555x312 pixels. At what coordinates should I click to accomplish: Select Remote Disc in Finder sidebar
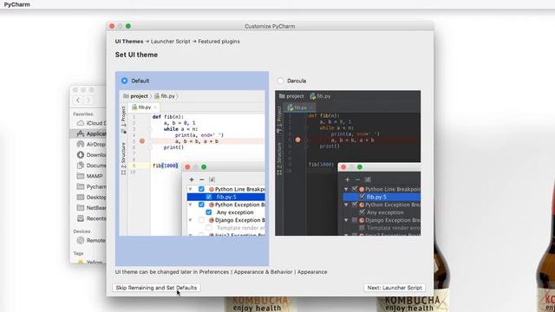click(x=91, y=241)
